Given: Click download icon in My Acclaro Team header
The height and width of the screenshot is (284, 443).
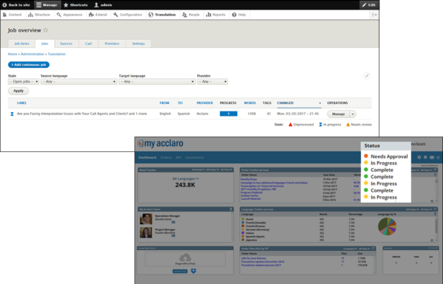Looking at the screenshot, I should (231, 209).
